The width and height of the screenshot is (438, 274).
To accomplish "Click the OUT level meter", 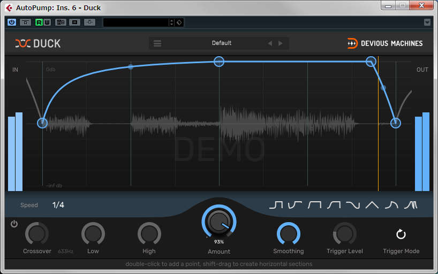I will point(422,151).
